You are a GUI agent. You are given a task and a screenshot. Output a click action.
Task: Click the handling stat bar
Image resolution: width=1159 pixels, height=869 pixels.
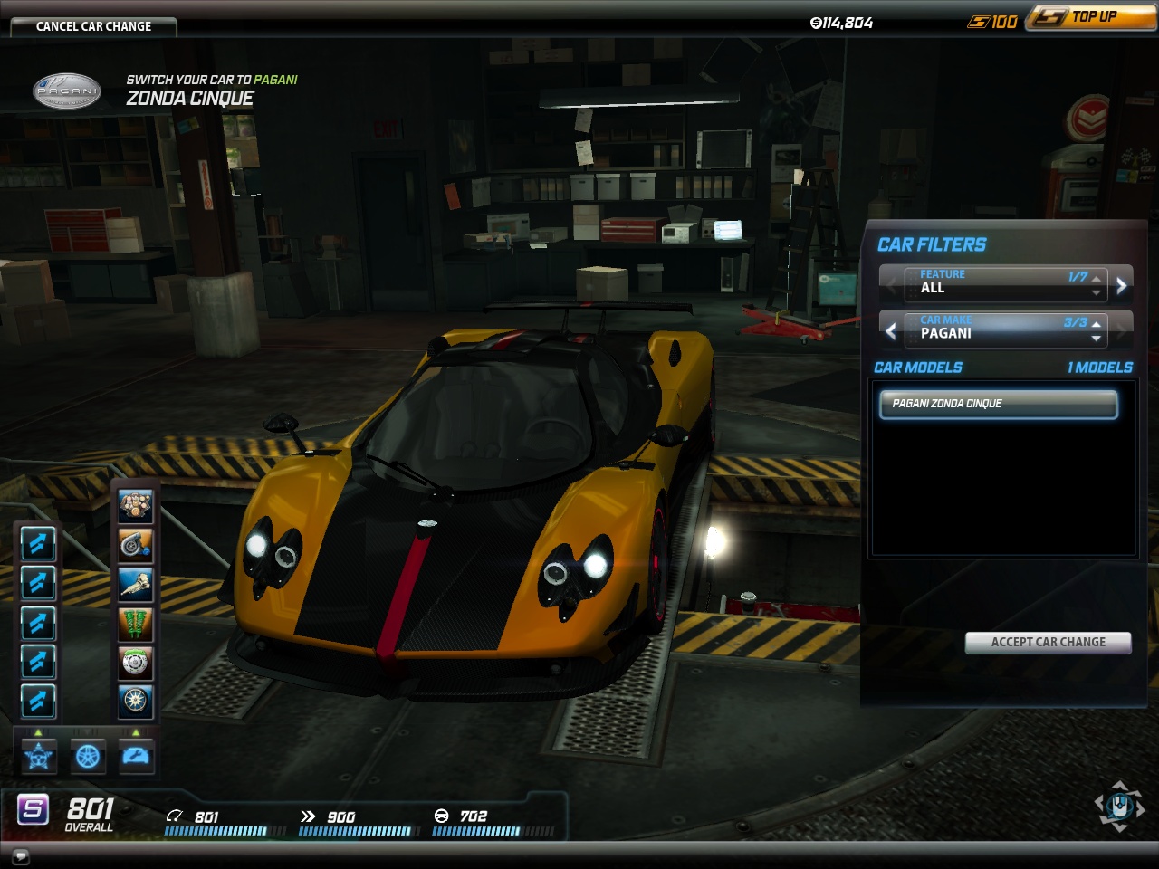click(493, 831)
